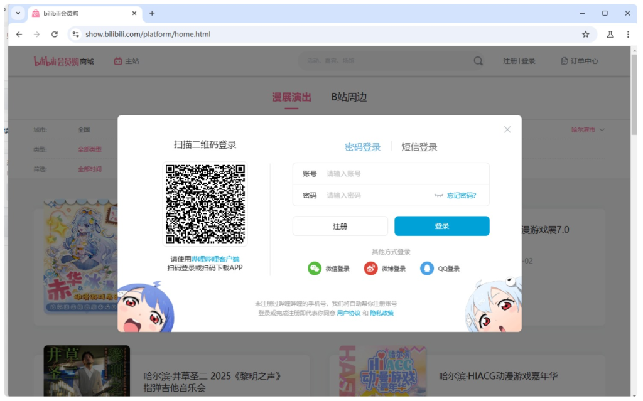Open HIACC动漫游戏嘉年华 poster thumbnail
Screen dimensions: 643x401
(382, 371)
